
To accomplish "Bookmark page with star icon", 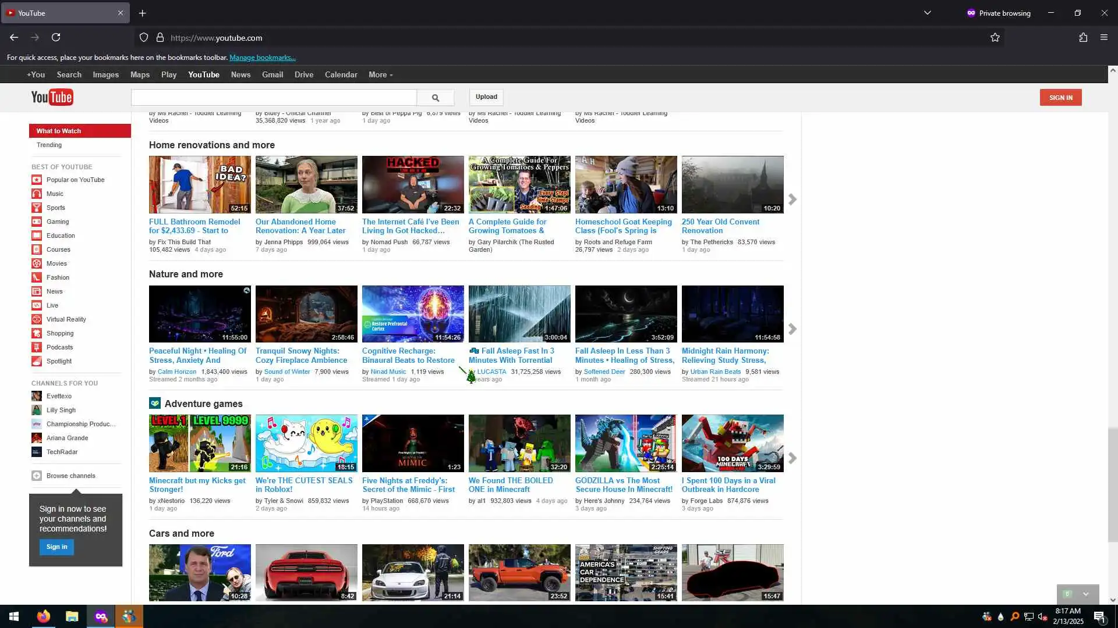I will pos(995,37).
